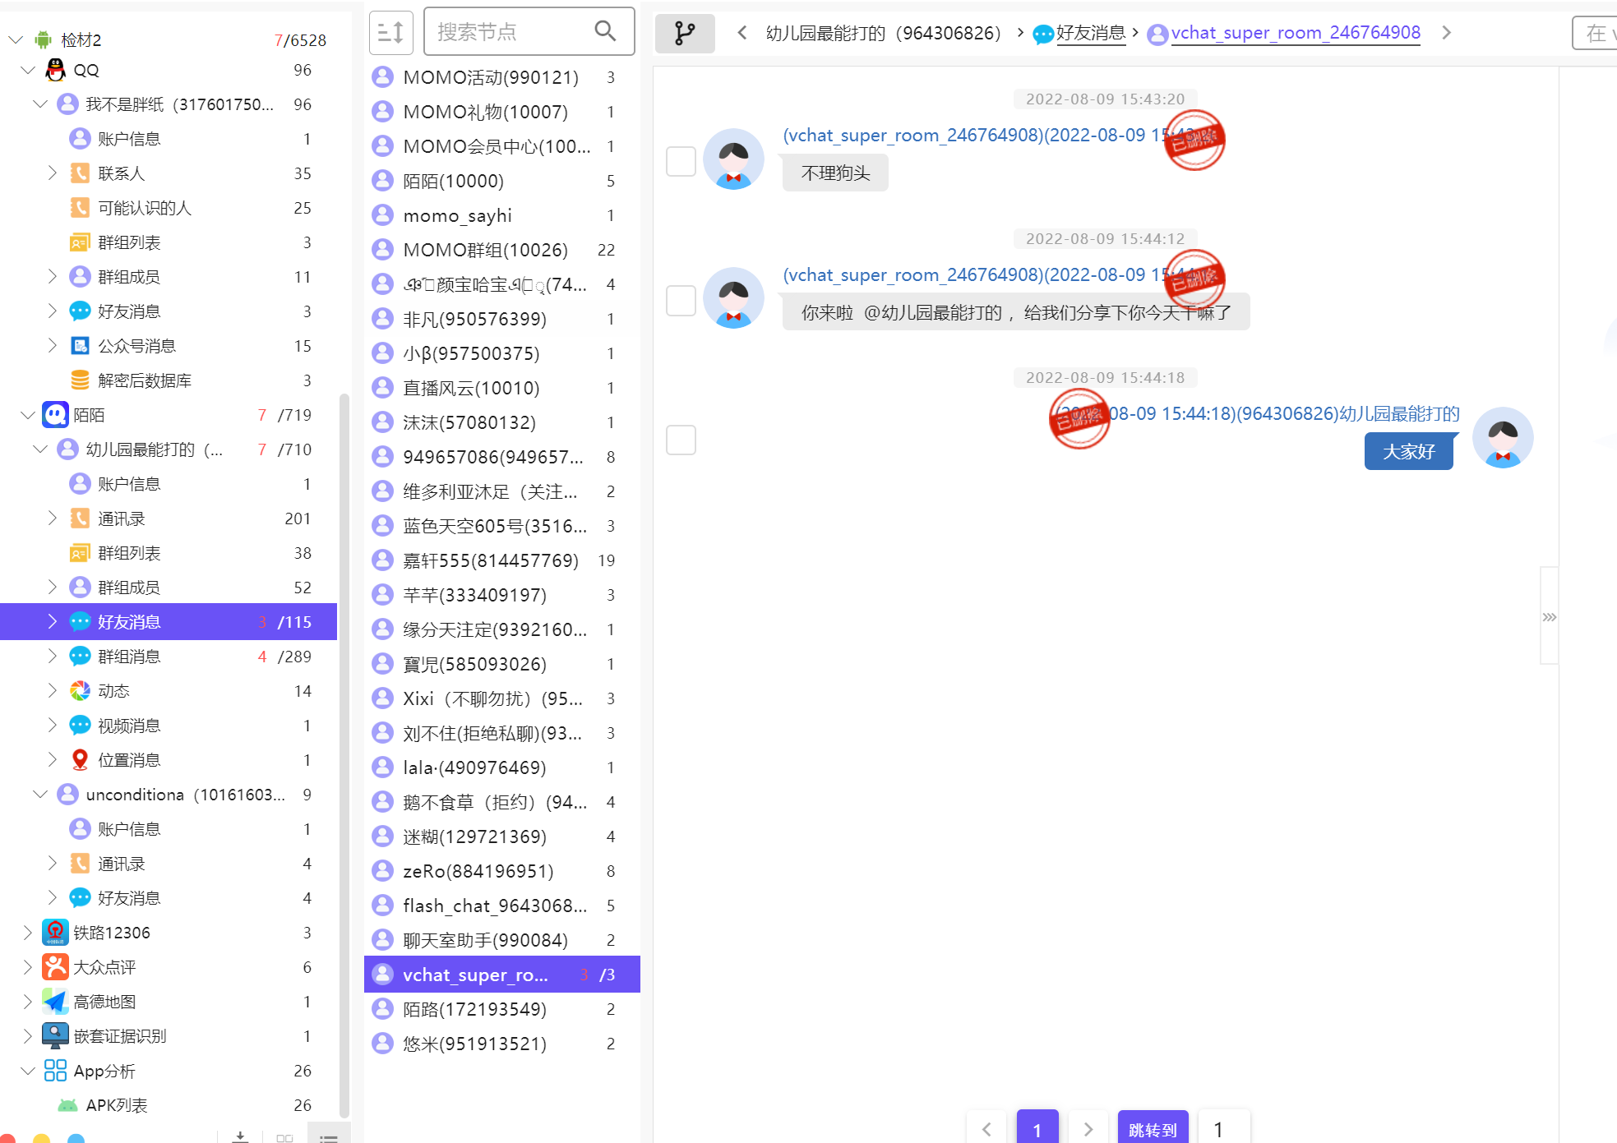Viewport: 1617px width, 1143px height.
Task: Click the 位置消息 location pin icon
Action: pyautogui.click(x=80, y=760)
